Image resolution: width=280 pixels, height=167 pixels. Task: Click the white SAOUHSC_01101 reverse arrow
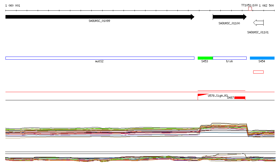(x=258, y=23)
